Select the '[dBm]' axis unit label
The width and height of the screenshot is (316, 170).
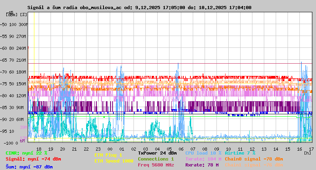(11, 15)
